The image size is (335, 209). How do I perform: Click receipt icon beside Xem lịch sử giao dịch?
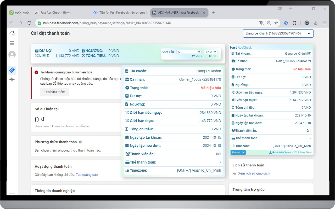234,173
